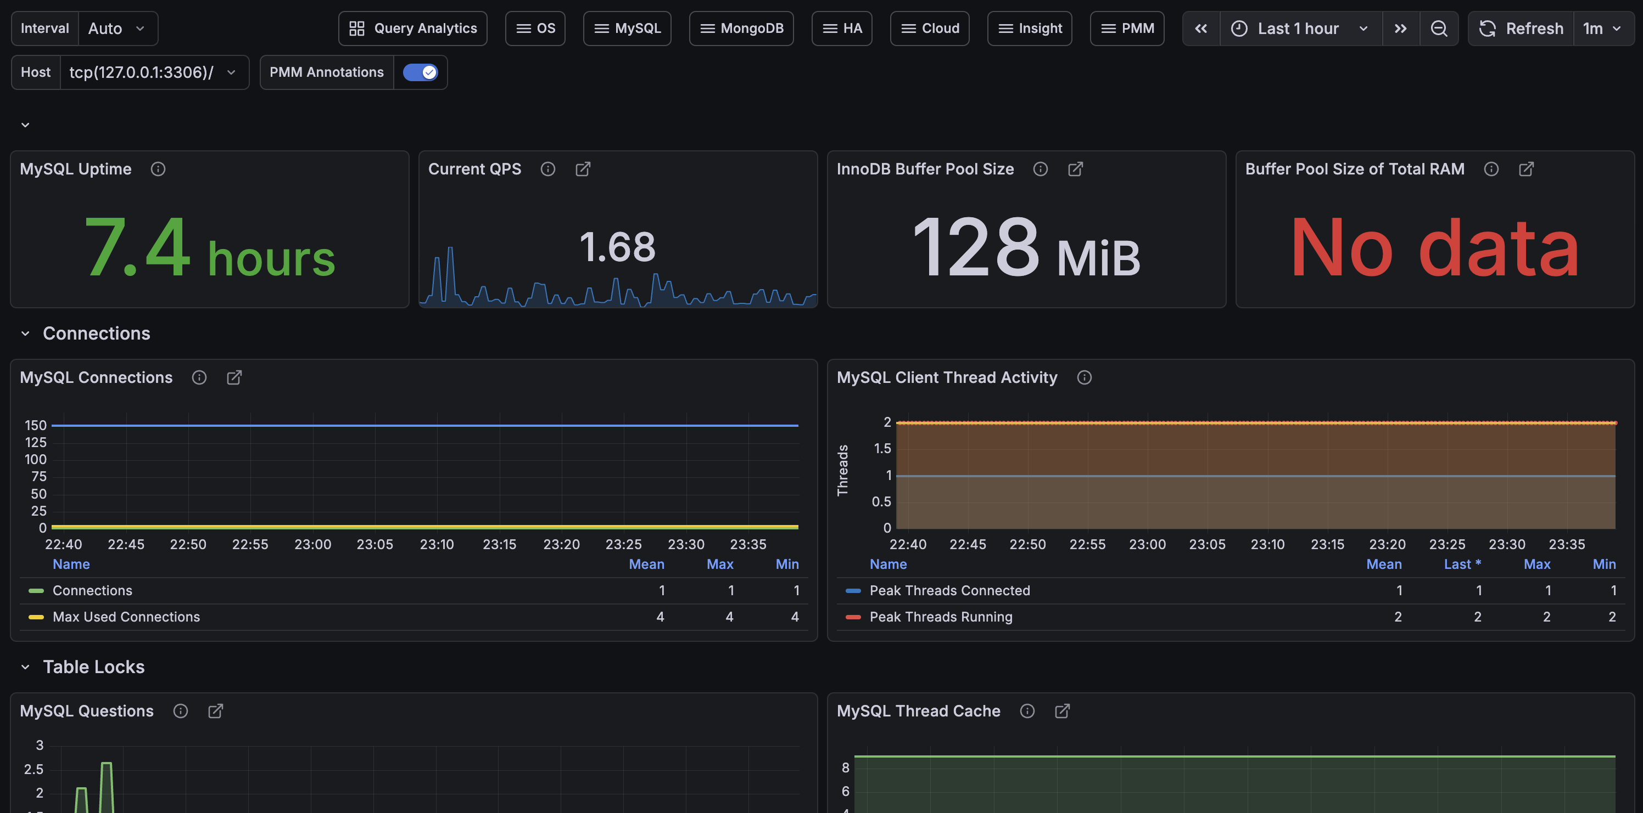Click the MySQL Client Thread Activity info icon

(1085, 377)
